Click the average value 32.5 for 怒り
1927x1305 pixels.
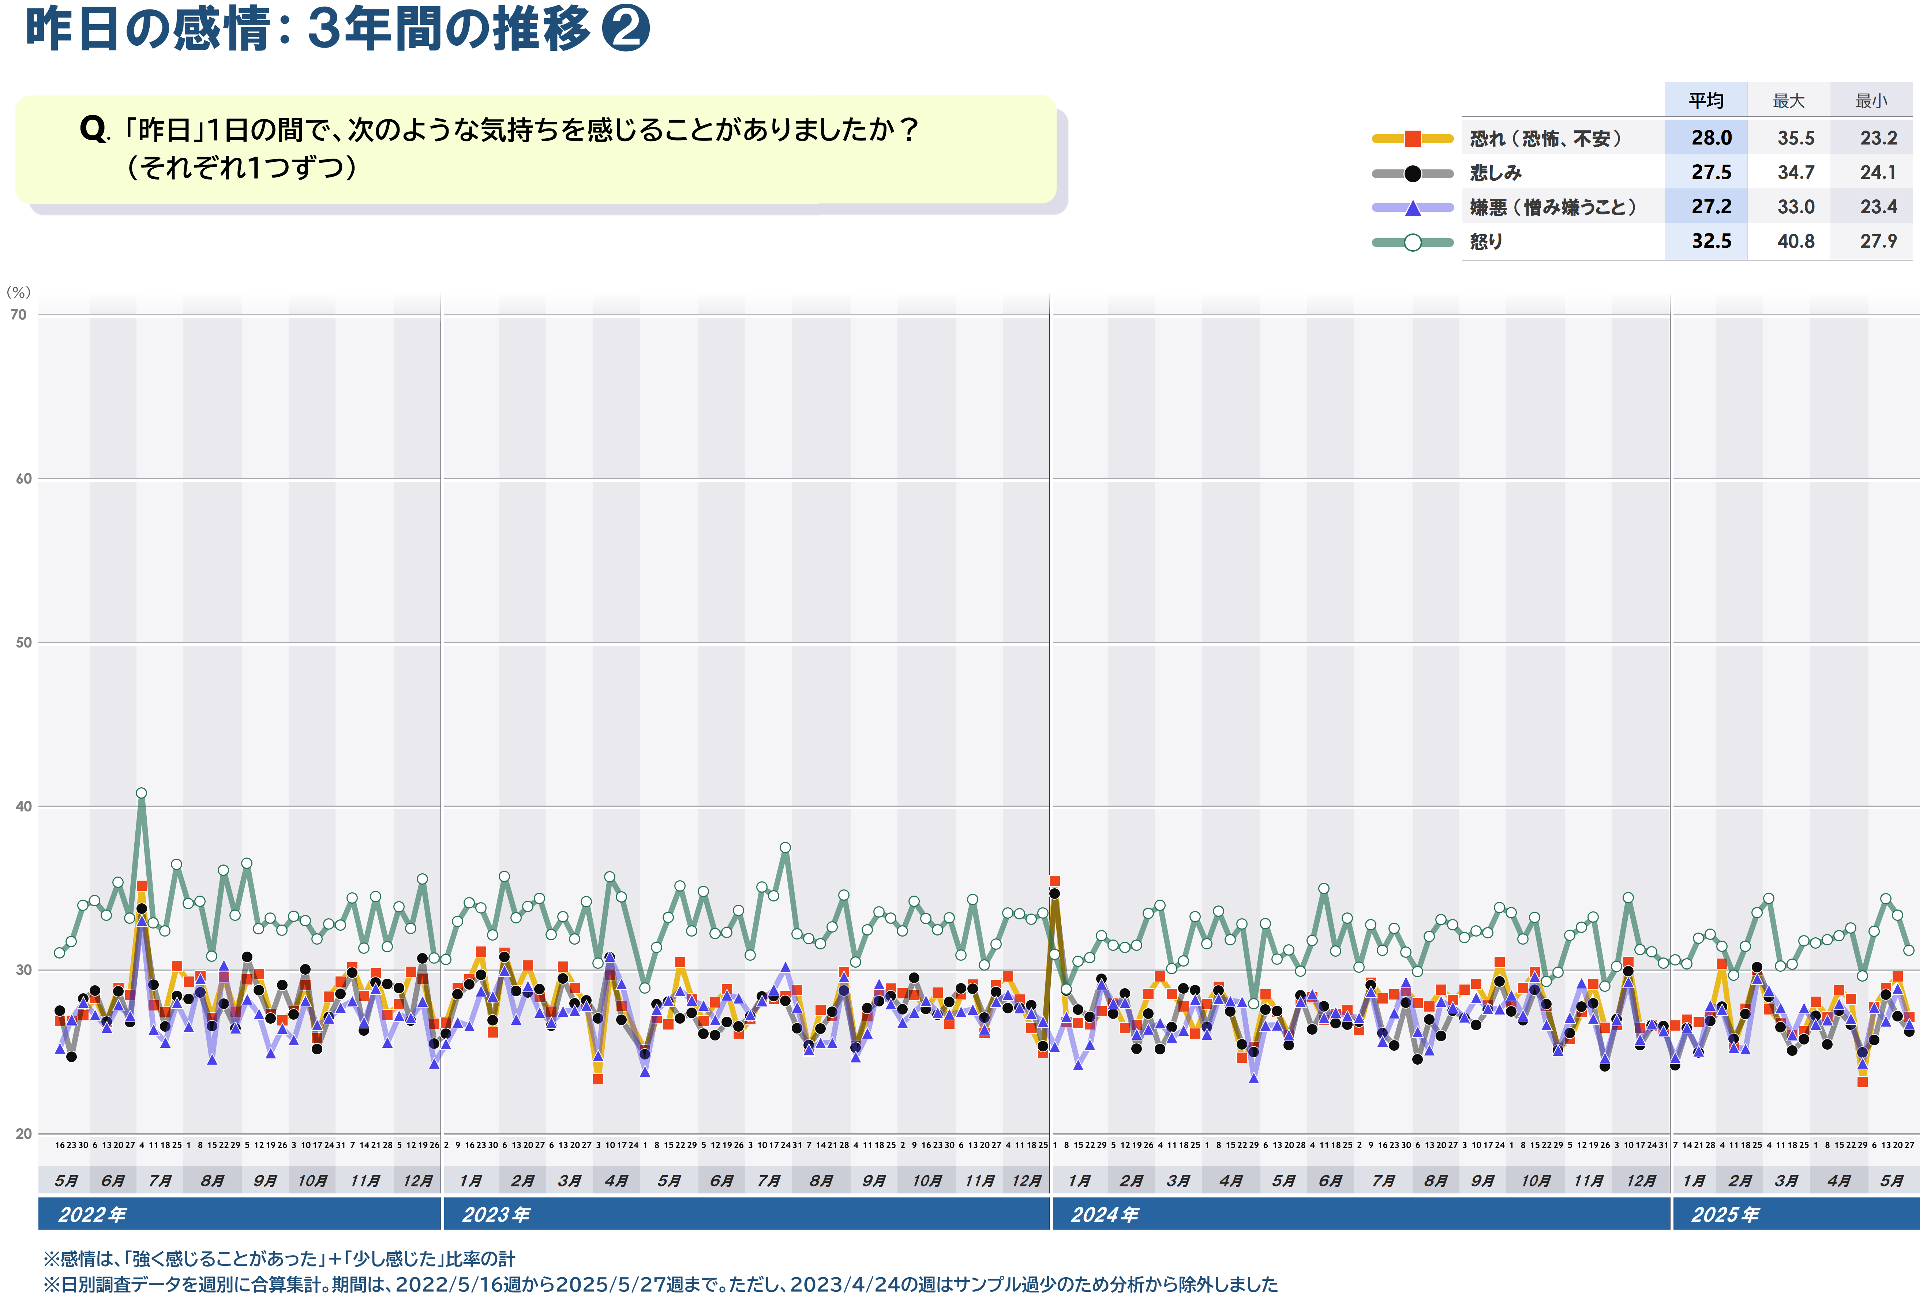click(1712, 241)
